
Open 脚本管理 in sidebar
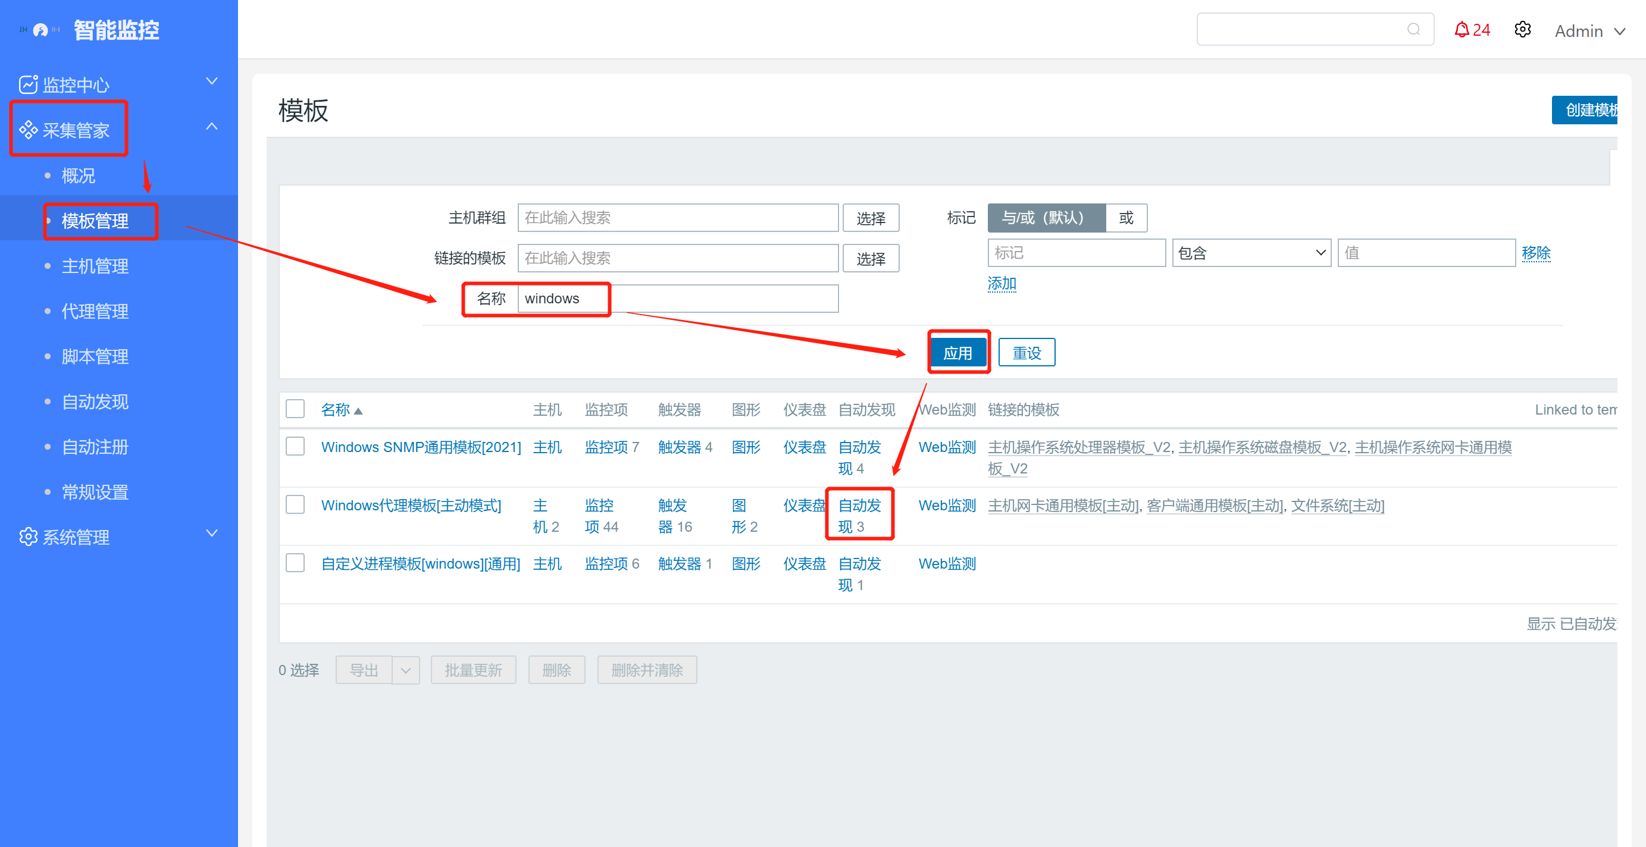pos(95,356)
